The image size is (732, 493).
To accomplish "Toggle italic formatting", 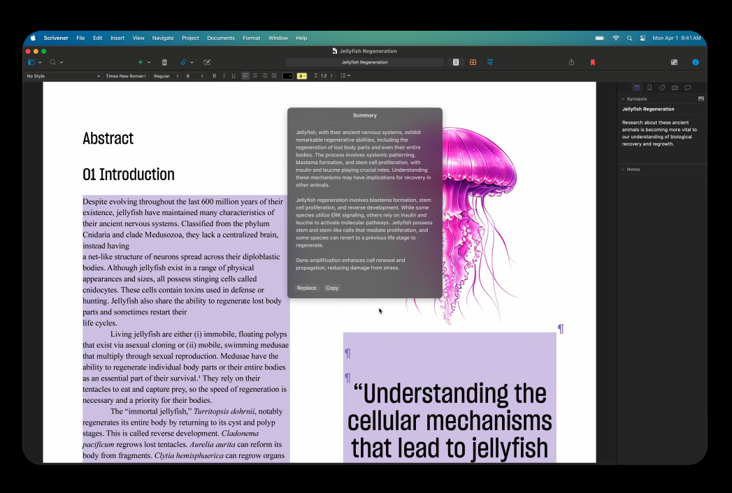I will click(224, 76).
